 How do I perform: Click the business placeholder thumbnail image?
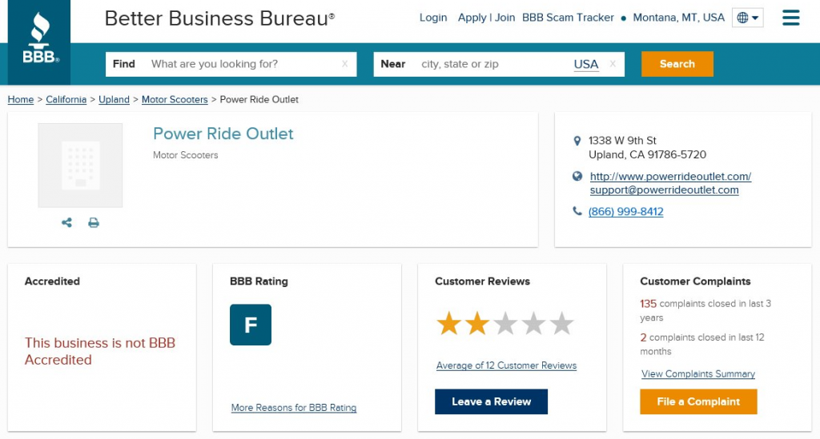pos(80,166)
